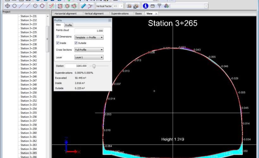Select the blue information icon
This screenshot has height=158, width=259.
145,6
